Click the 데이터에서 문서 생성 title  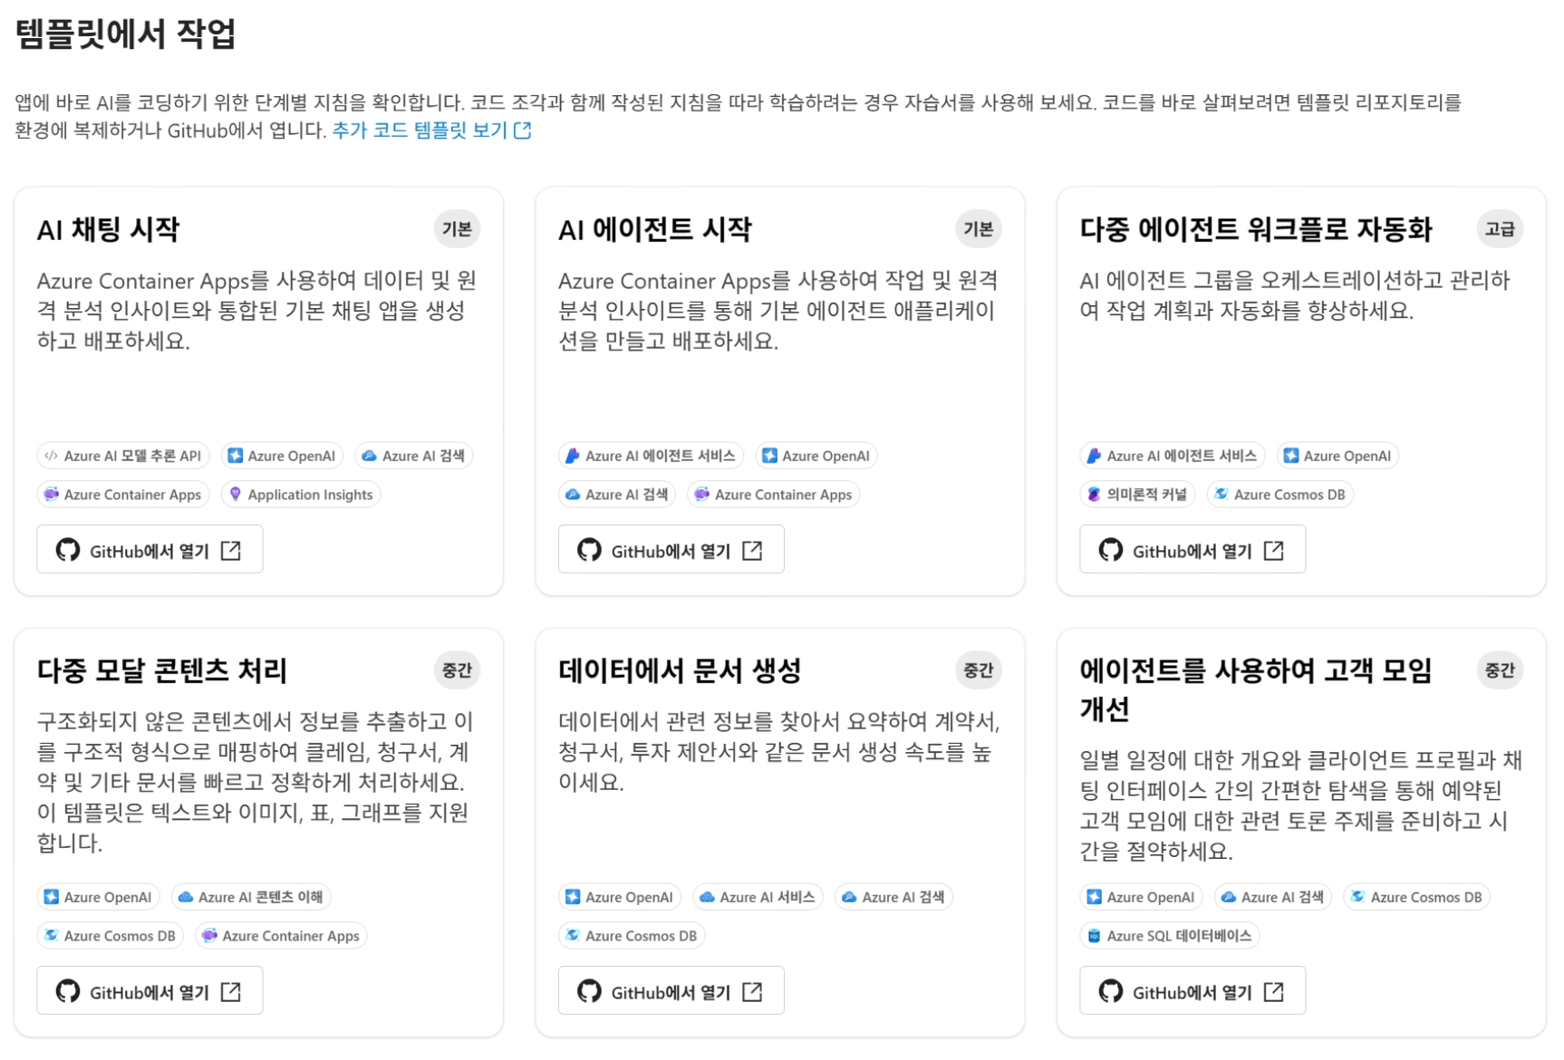[680, 670]
